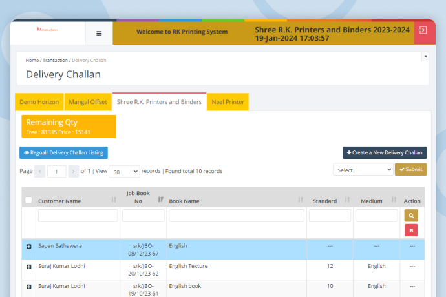Open Regualr Delivery Challan Listing

click(64, 152)
